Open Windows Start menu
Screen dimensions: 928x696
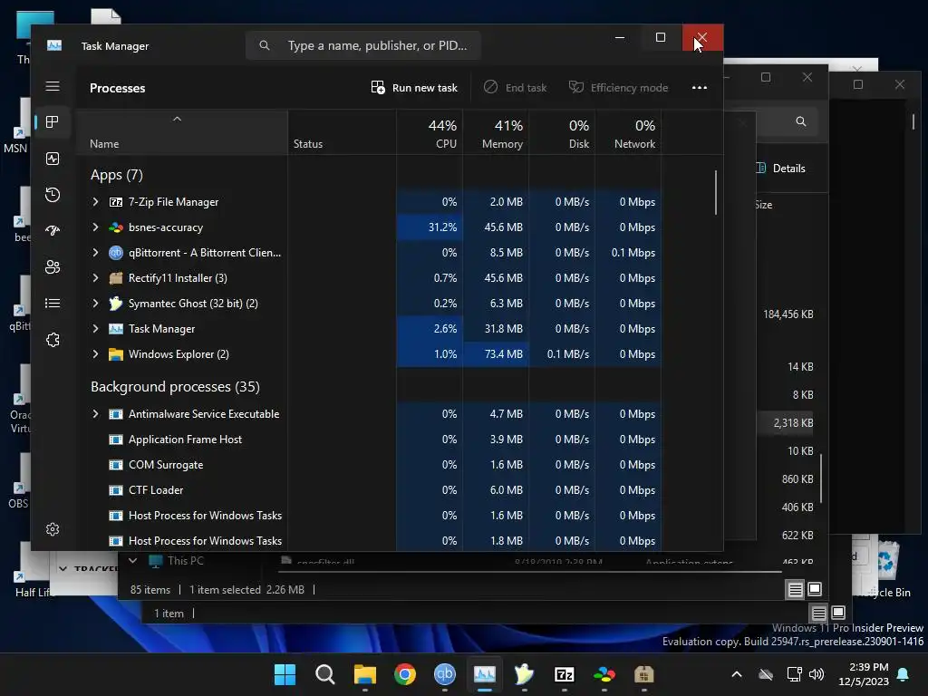point(285,674)
